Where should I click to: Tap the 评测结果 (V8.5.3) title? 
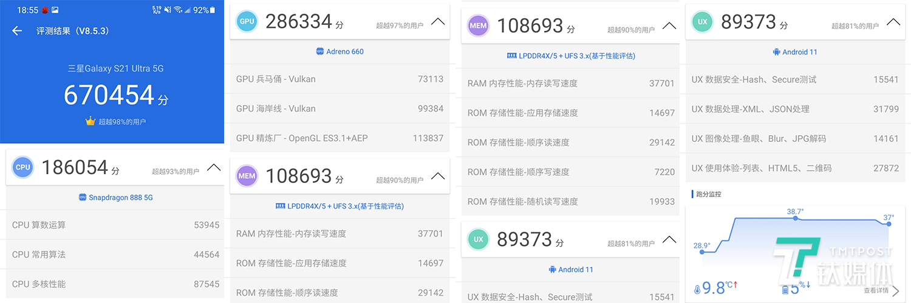tap(73, 31)
